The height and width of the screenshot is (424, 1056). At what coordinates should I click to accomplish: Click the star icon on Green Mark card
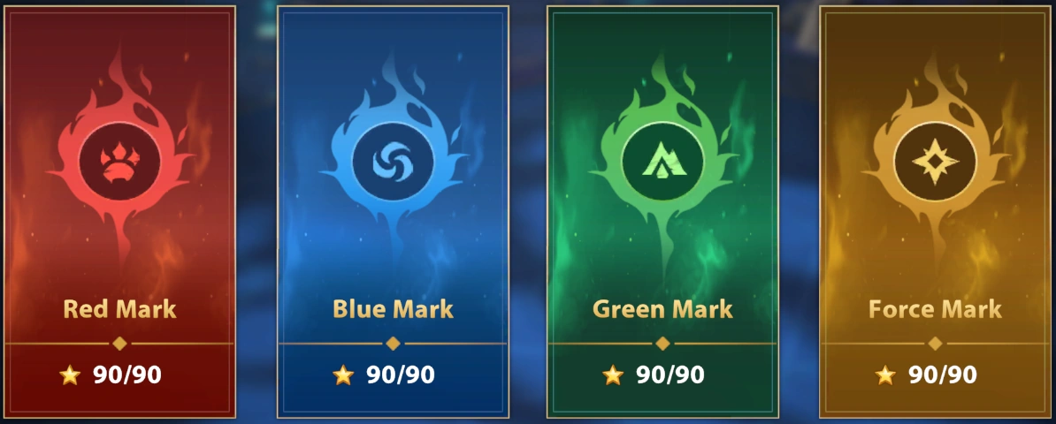[613, 375]
